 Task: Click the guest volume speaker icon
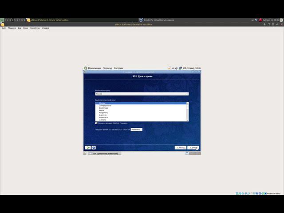click(x=177, y=68)
